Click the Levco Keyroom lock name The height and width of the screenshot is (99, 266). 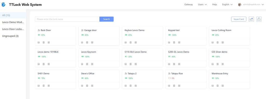pos(89,52)
